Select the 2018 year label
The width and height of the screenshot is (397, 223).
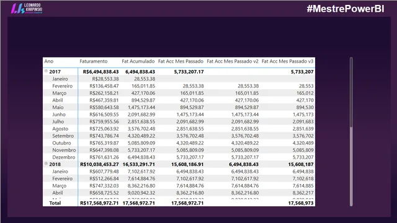pos(55,164)
